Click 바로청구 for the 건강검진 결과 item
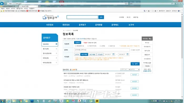This screenshot has width=184, height=103. (x=135, y=88)
